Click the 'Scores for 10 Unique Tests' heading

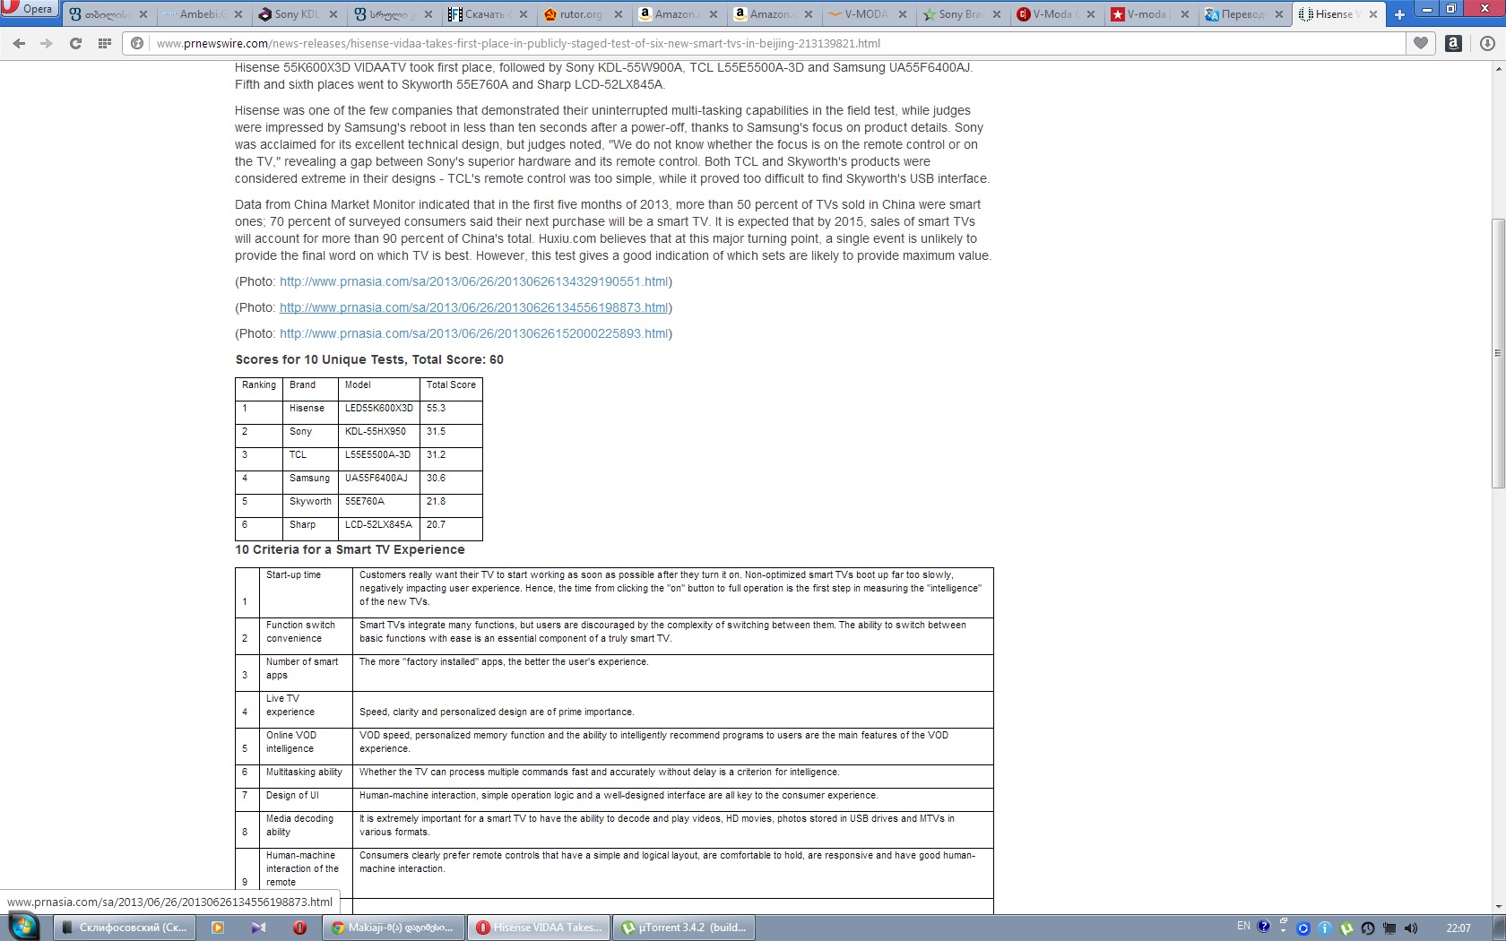pyautogui.click(x=369, y=359)
